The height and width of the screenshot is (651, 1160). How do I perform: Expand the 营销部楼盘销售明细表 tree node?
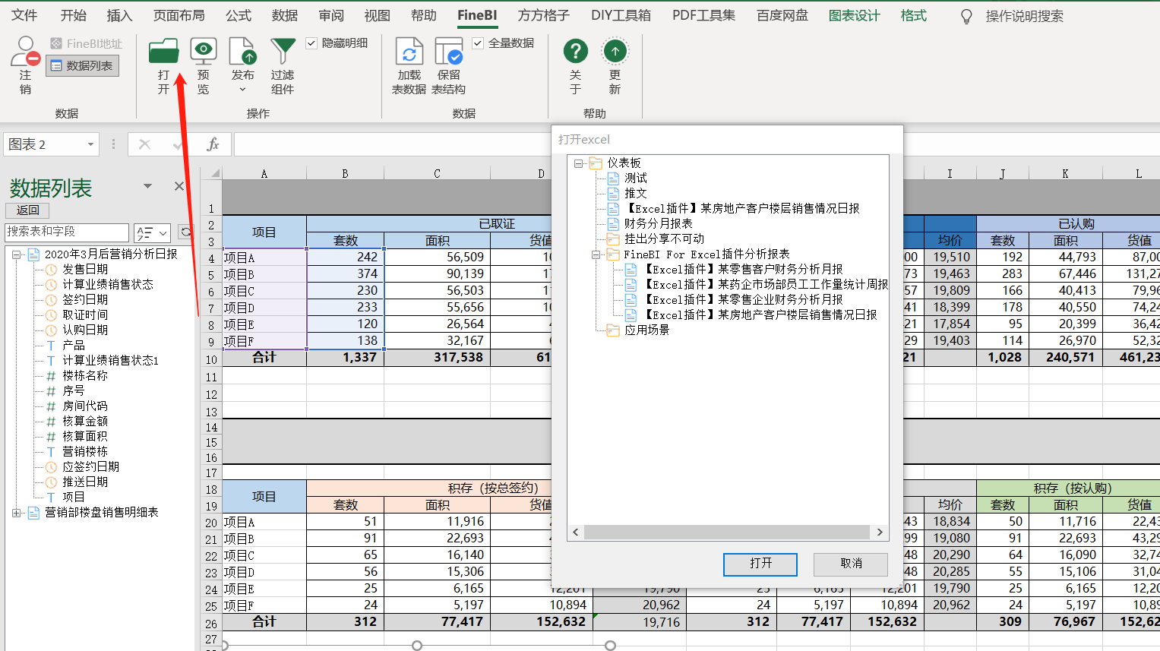16,513
